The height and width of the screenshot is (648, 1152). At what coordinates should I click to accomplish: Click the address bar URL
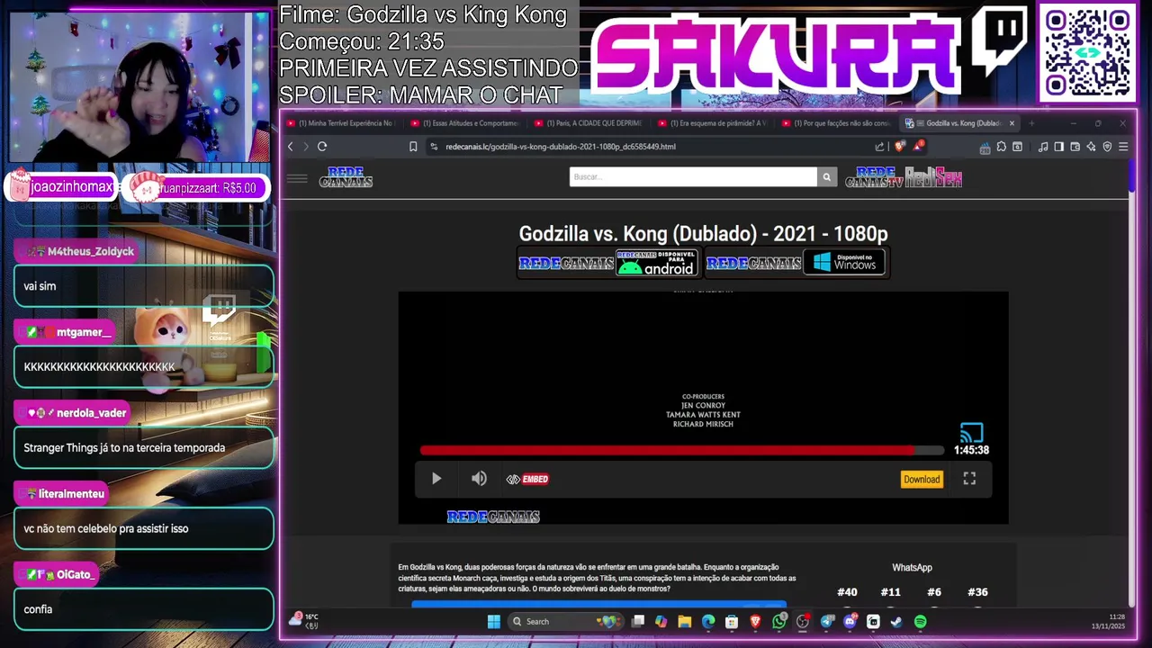click(561, 147)
